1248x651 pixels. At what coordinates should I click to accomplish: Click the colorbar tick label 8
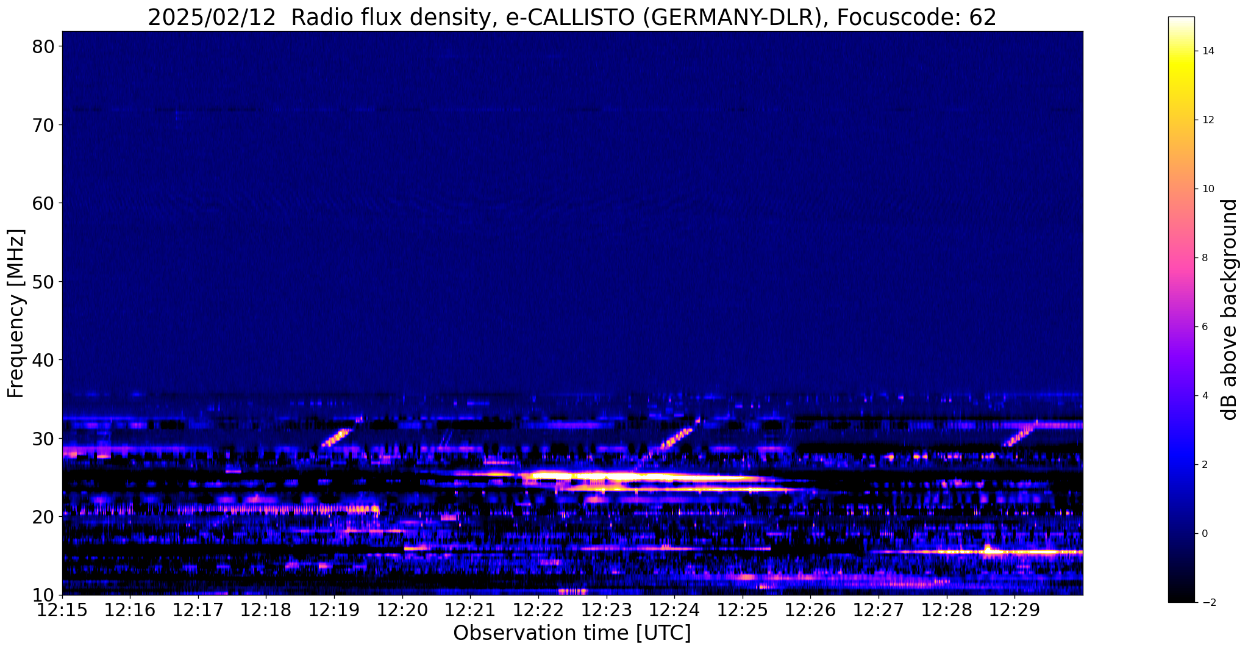click(1204, 258)
